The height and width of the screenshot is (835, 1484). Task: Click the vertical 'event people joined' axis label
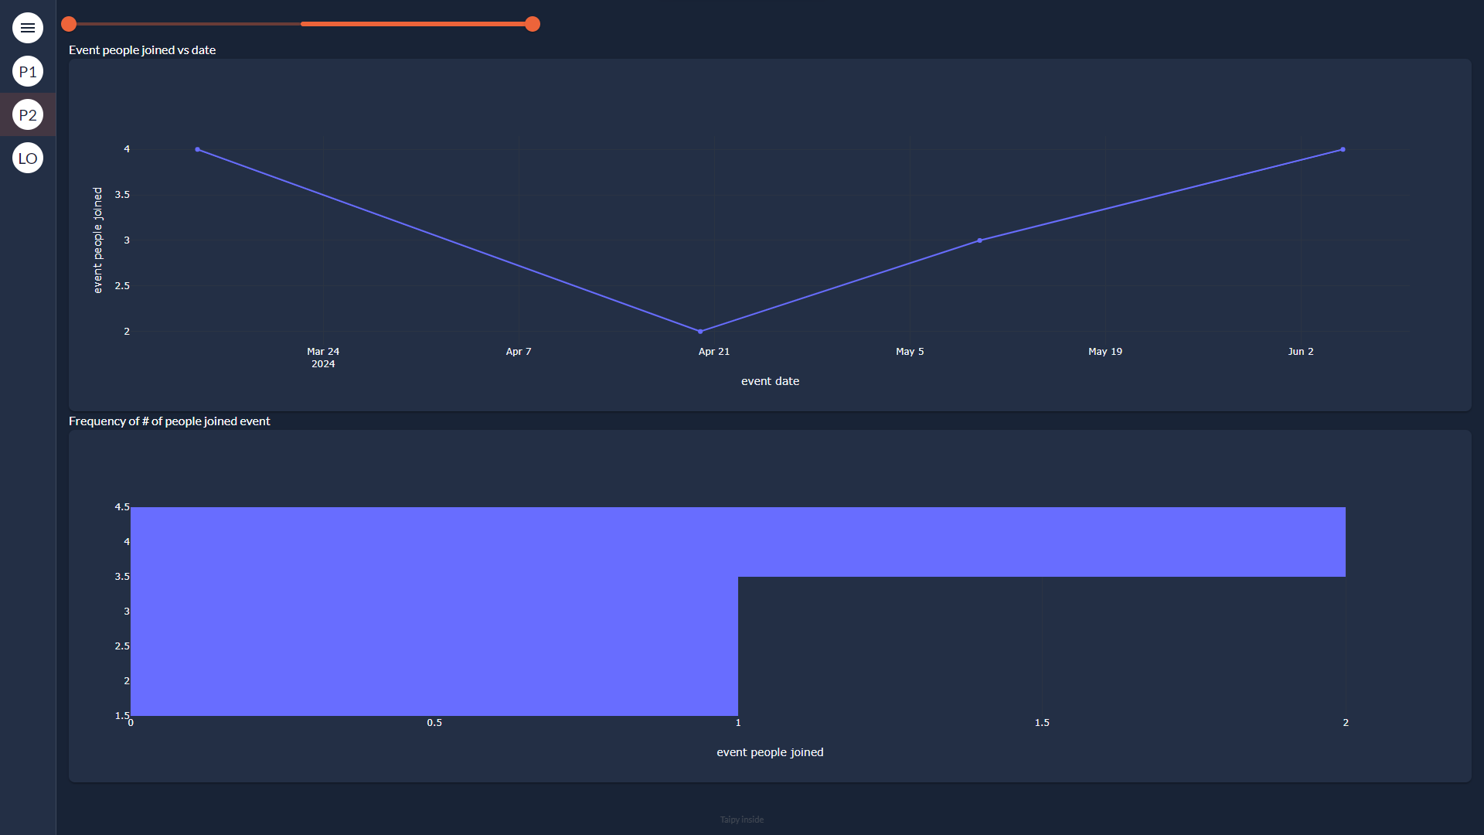pyautogui.click(x=96, y=240)
